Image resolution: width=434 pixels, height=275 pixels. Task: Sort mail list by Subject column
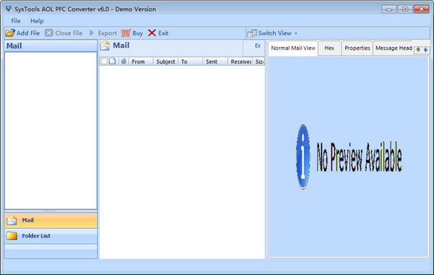tap(166, 61)
